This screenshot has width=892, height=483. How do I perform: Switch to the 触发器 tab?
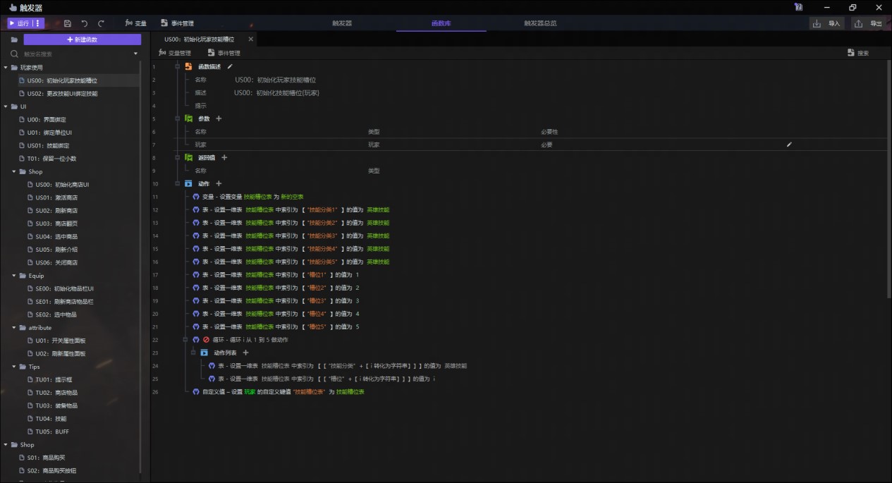tap(342, 23)
